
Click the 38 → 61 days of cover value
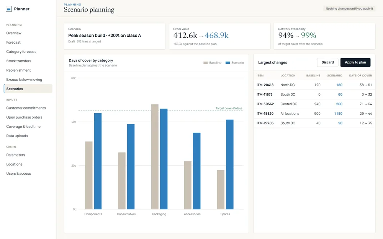tap(366, 85)
